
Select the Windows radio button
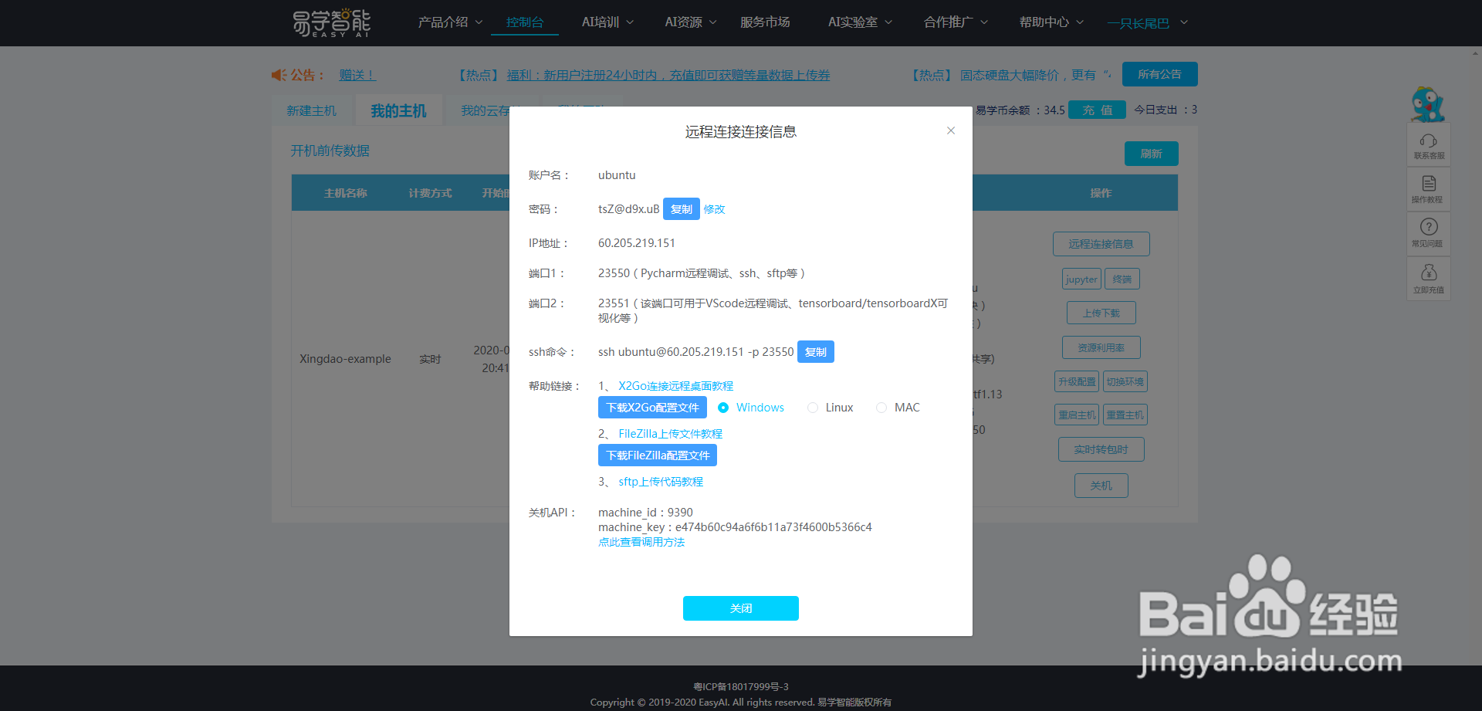723,407
